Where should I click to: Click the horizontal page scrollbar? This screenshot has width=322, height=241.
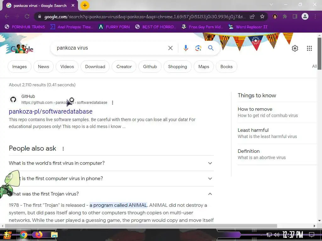pos(141,226)
